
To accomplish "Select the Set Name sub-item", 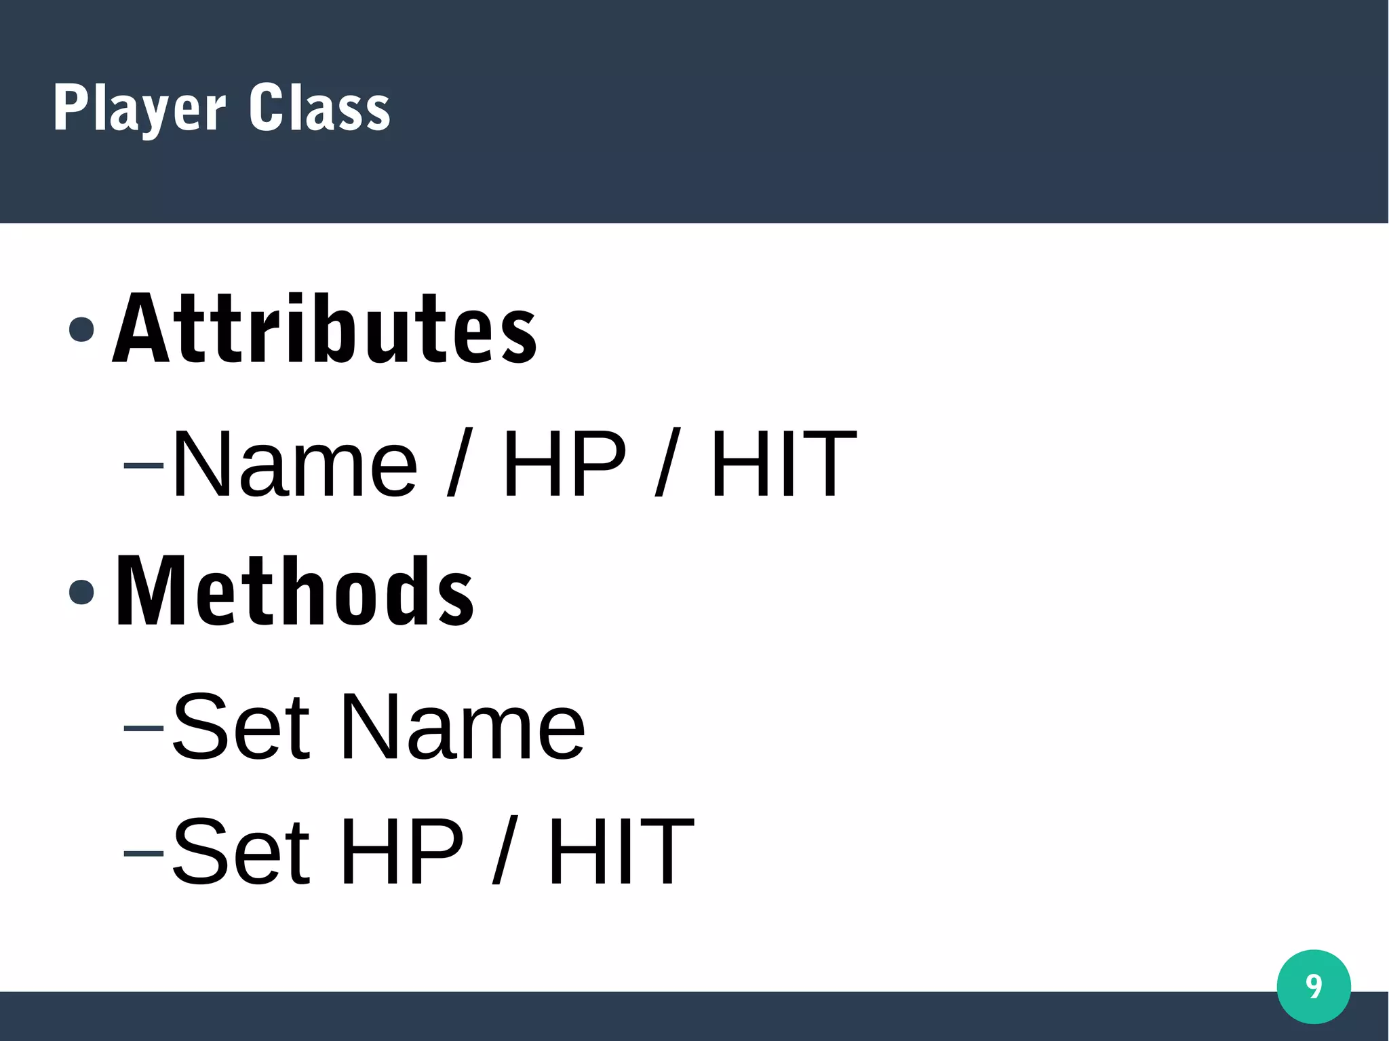I will (378, 726).
